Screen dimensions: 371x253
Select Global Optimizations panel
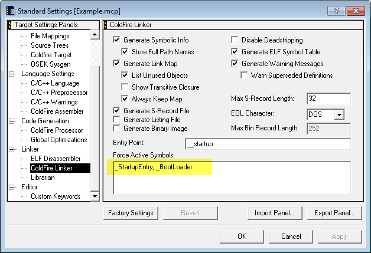tap(59, 140)
